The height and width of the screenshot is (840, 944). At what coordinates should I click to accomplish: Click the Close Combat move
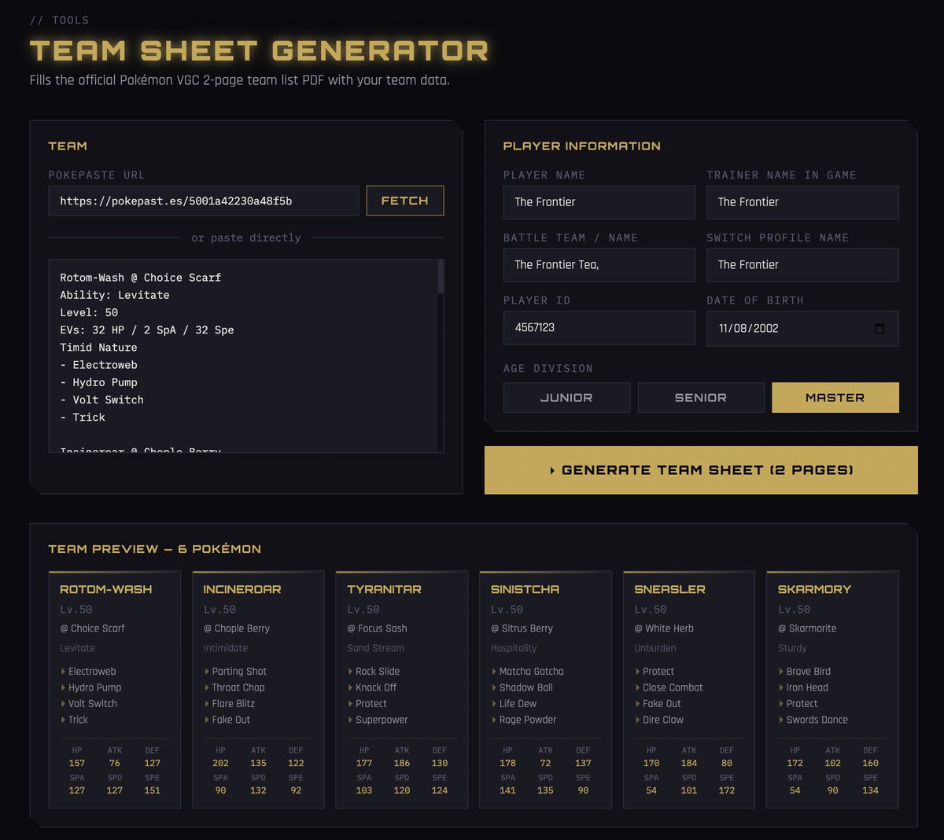(673, 687)
